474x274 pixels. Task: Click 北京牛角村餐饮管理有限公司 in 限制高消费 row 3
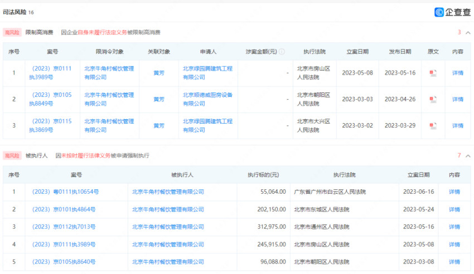[x=109, y=125]
